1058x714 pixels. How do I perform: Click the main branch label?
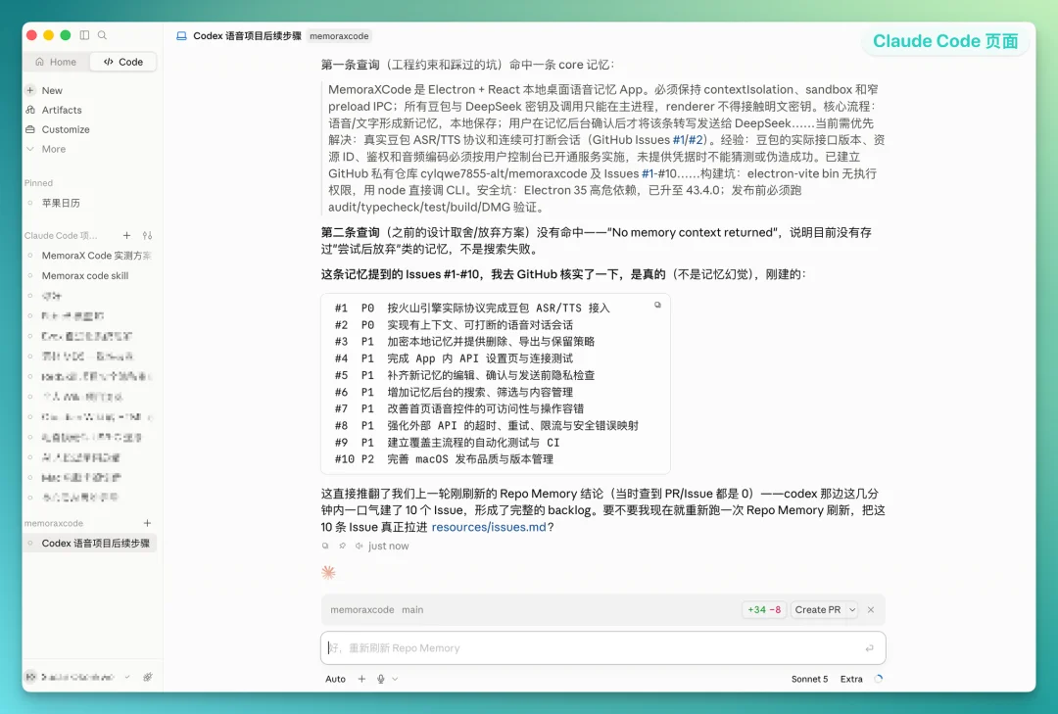pos(413,609)
